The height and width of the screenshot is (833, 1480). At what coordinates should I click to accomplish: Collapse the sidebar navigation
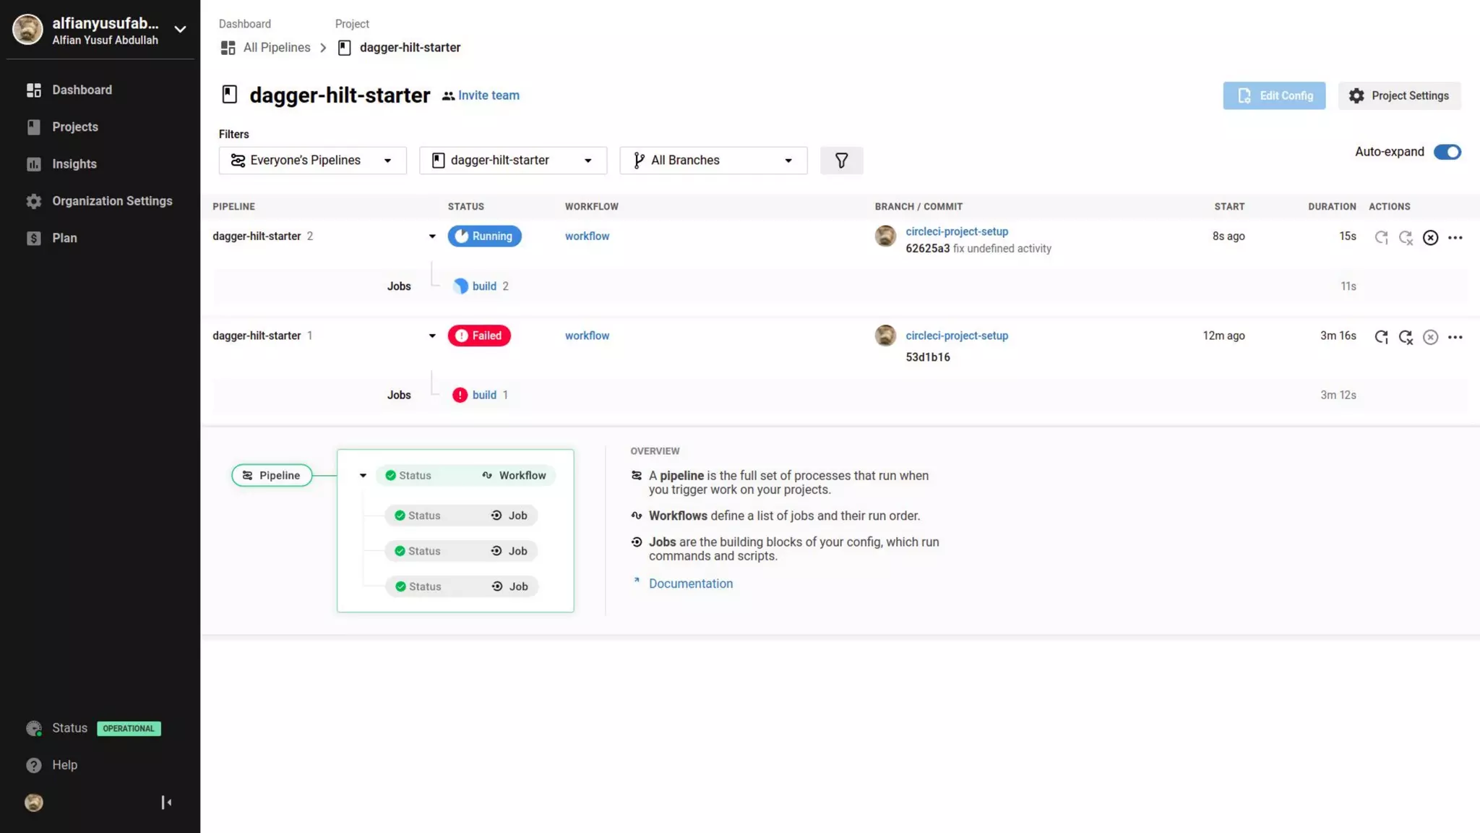(166, 803)
